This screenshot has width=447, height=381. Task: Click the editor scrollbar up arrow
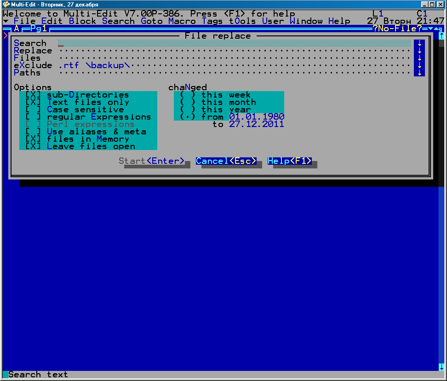tap(441, 36)
